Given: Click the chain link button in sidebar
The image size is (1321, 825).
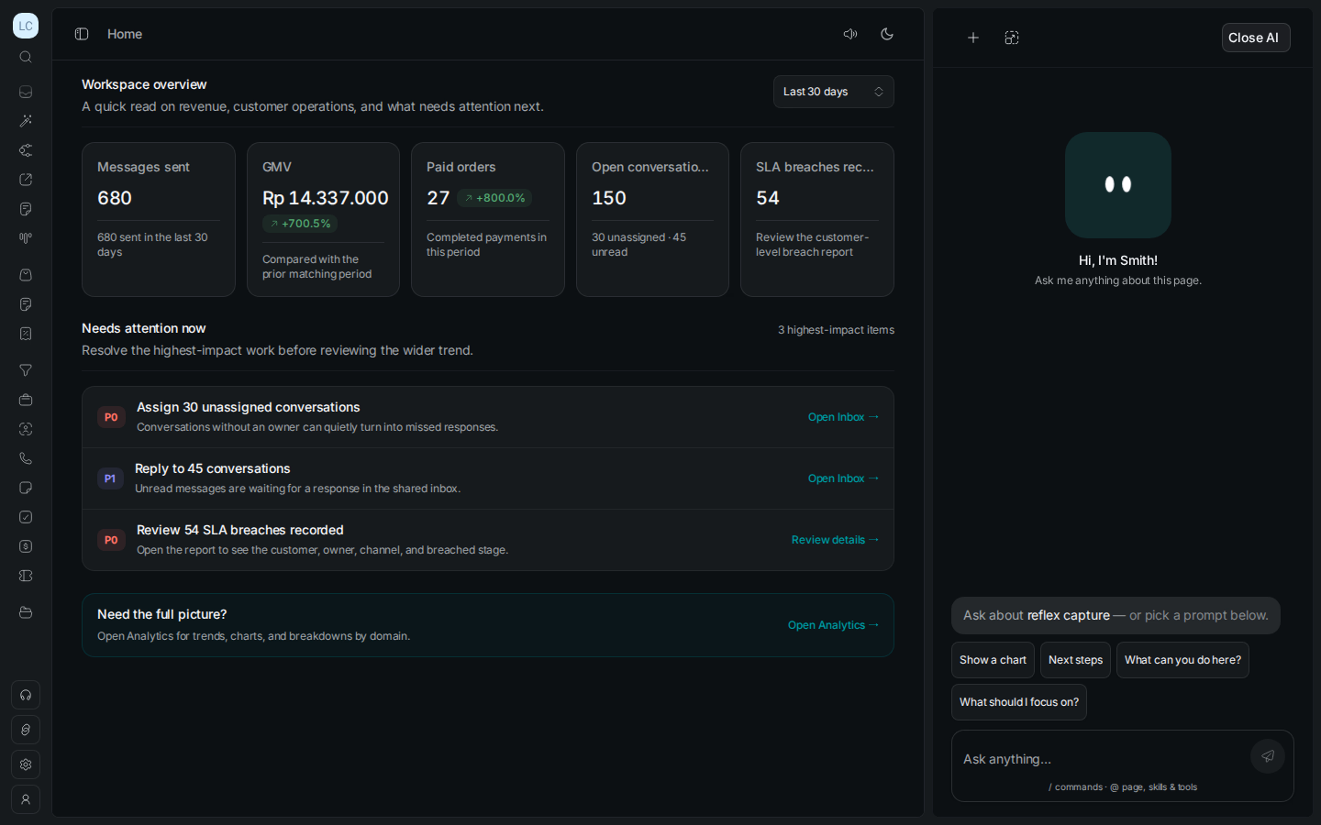Looking at the screenshot, I should tap(26, 730).
